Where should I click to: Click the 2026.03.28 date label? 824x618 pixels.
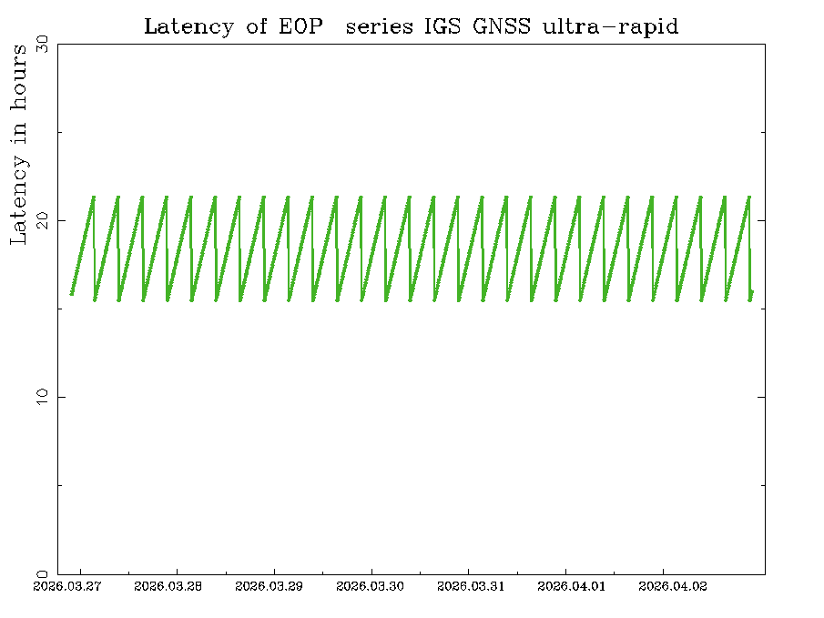tap(168, 586)
